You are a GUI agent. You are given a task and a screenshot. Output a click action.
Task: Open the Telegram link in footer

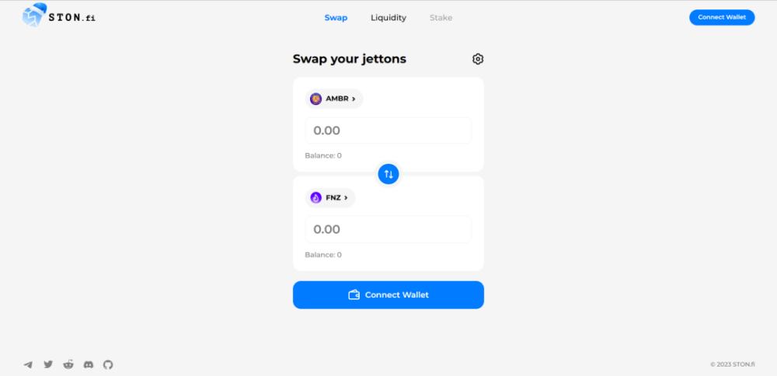(28, 364)
